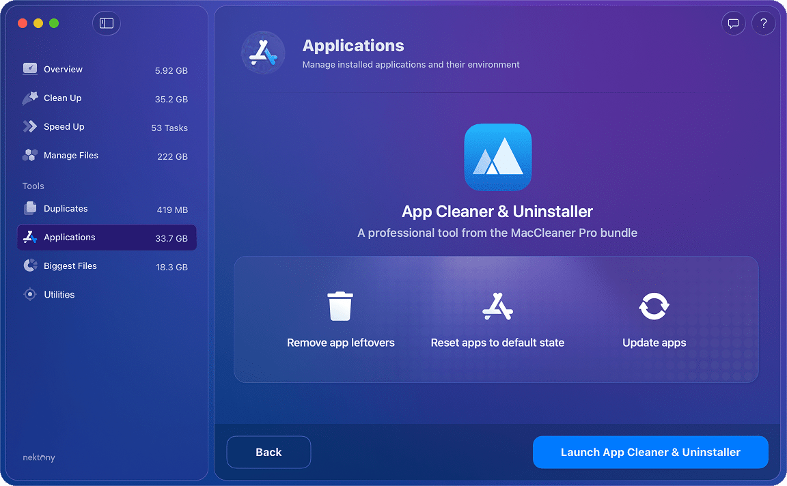Click the Update apps icon

click(654, 306)
